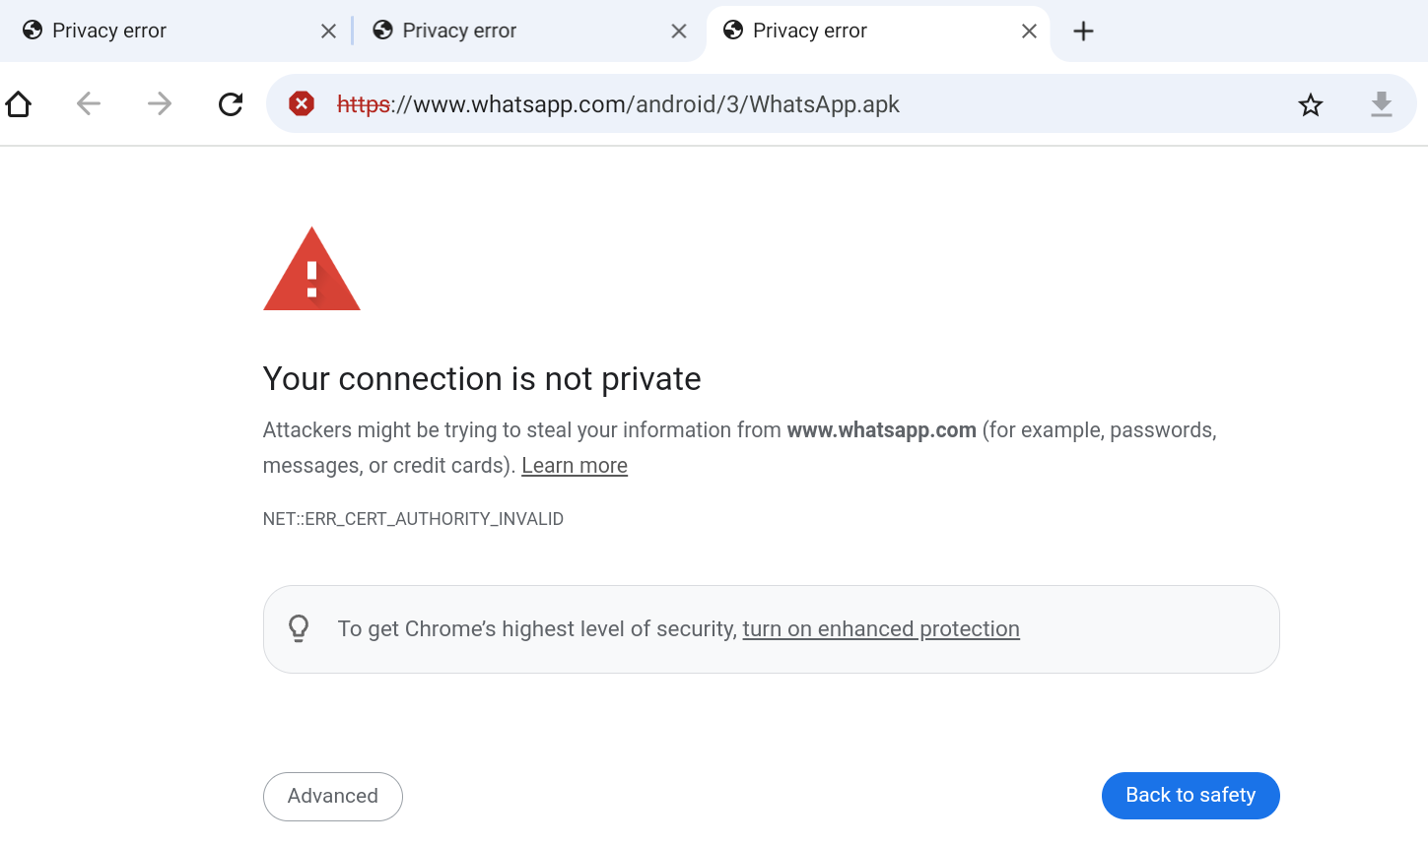Close the first Privacy error tab
The height and width of the screenshot is (847, 1428).
[x=328, y=32]
